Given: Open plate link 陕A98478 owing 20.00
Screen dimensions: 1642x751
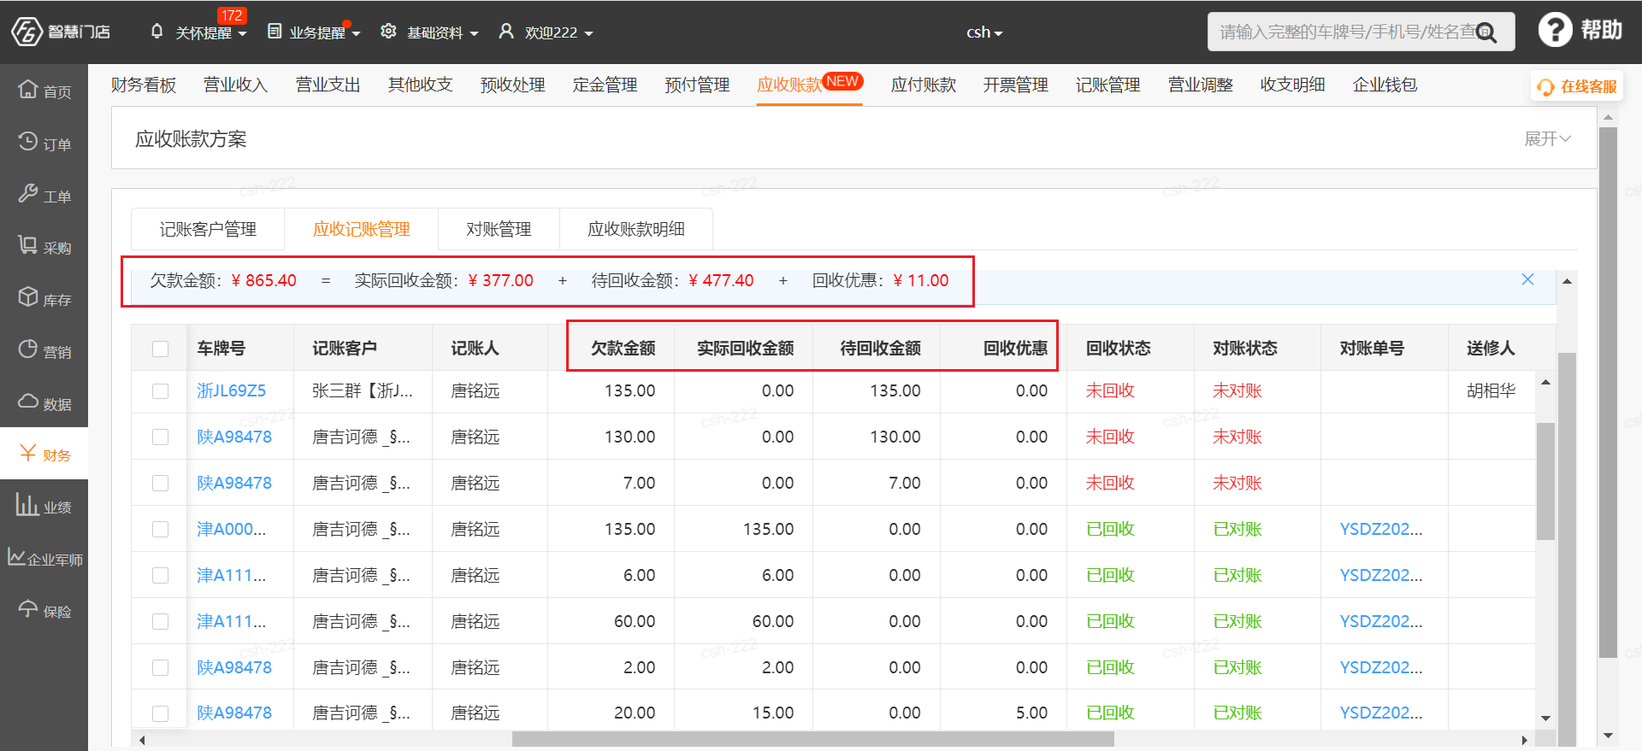Looking at the screenshot, I should (x=234, y=713).
